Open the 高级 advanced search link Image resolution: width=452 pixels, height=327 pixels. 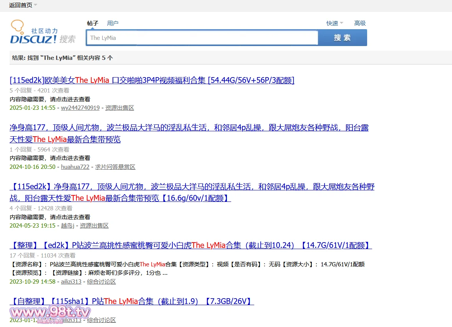pos(360,23)
